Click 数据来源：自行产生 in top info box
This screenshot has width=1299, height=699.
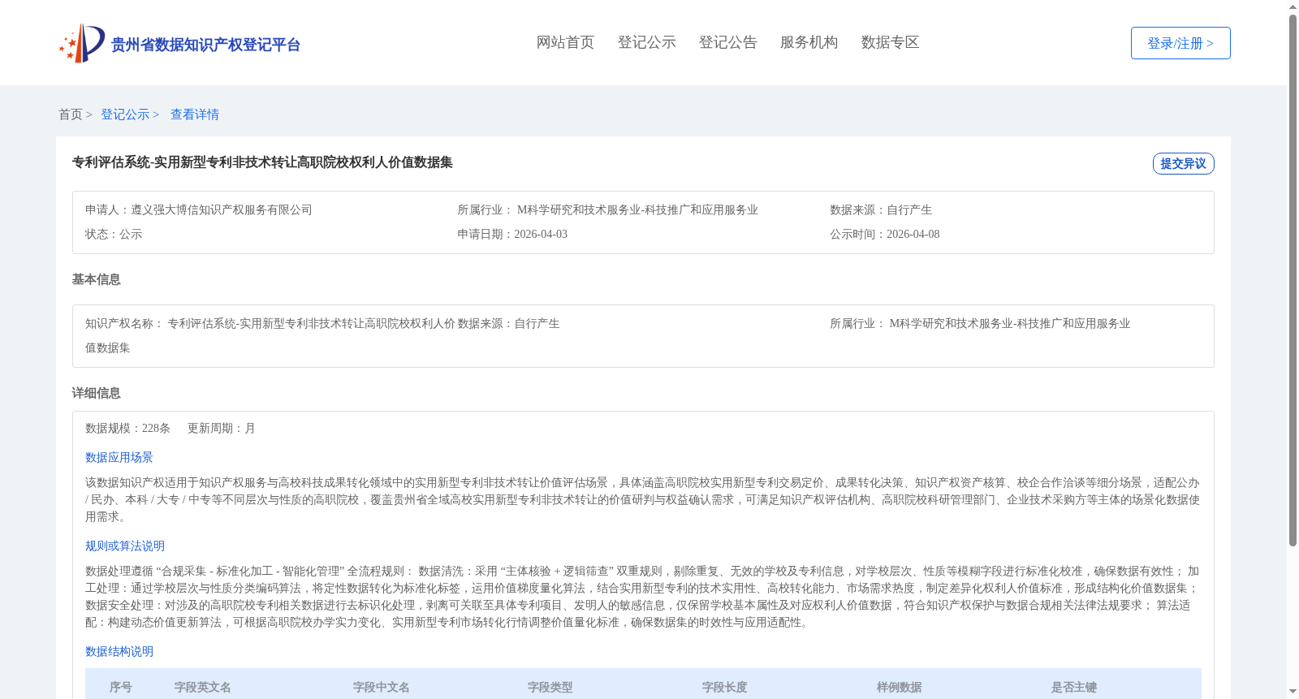pos(881,209)
